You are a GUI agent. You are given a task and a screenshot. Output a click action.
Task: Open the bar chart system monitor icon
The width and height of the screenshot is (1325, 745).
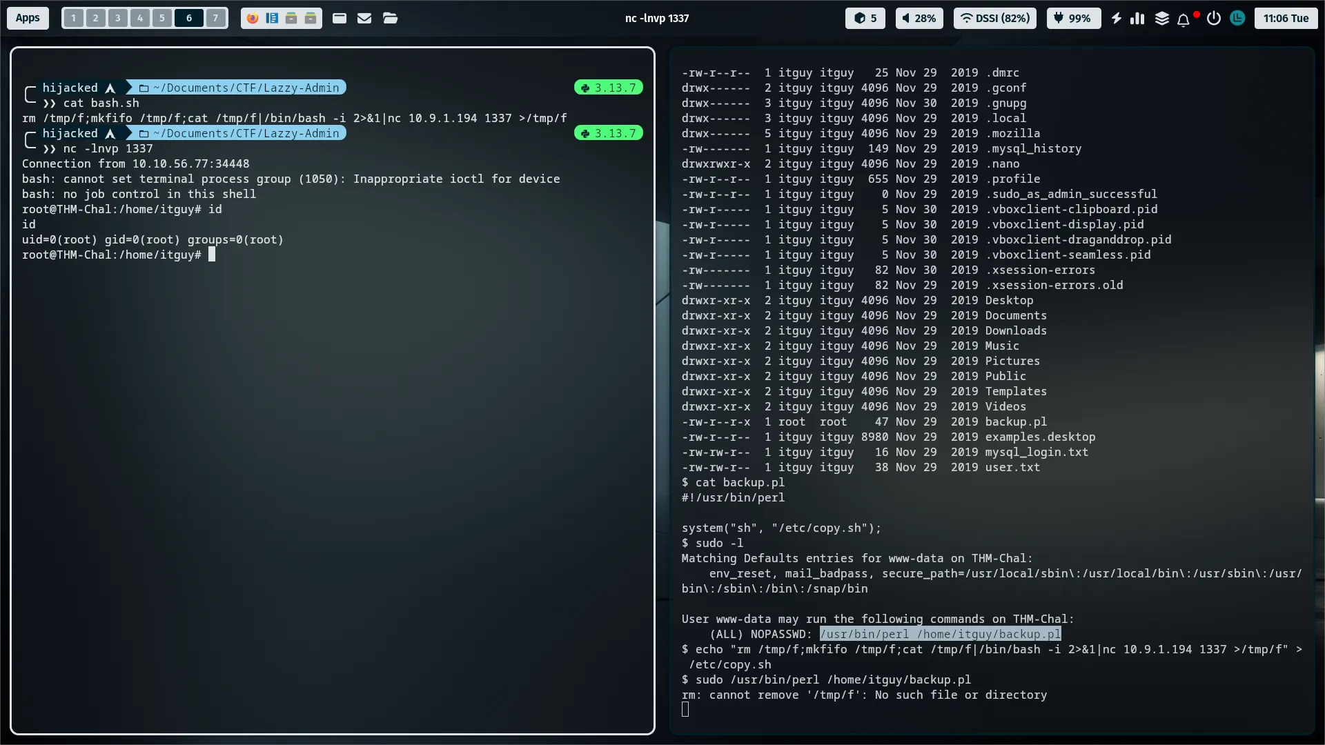(1137, 19)
